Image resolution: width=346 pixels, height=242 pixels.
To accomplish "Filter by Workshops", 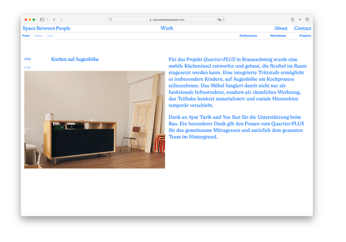I will coord(278,36).
